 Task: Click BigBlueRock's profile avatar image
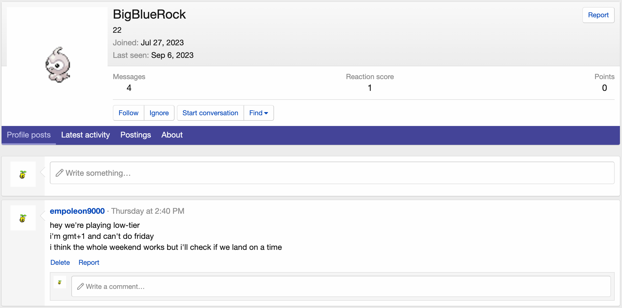click(57, 65)
